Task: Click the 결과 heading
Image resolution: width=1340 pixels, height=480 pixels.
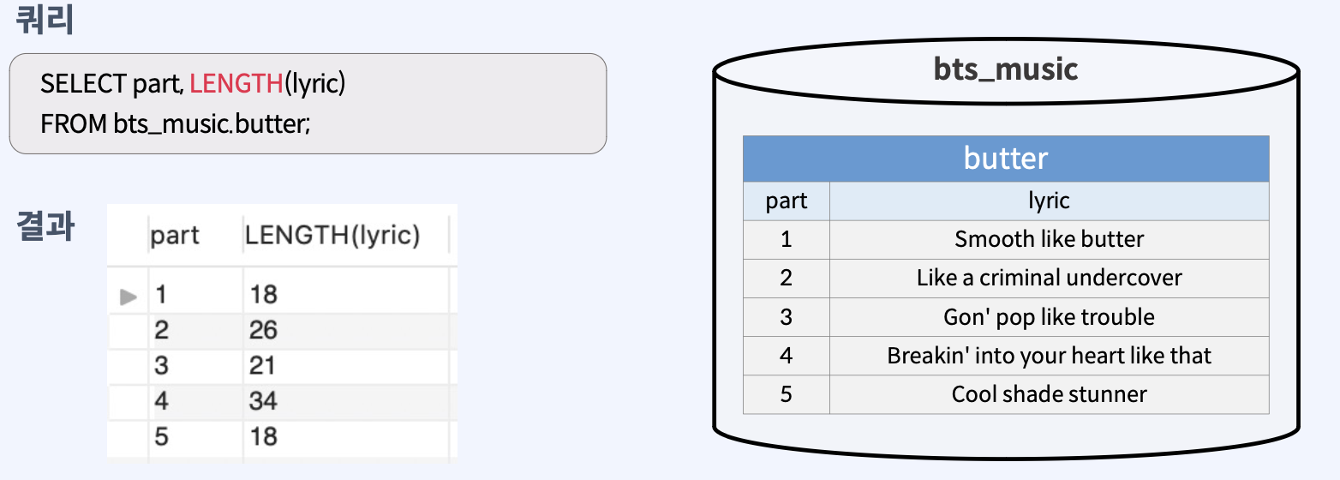Action: coord(45,227)
